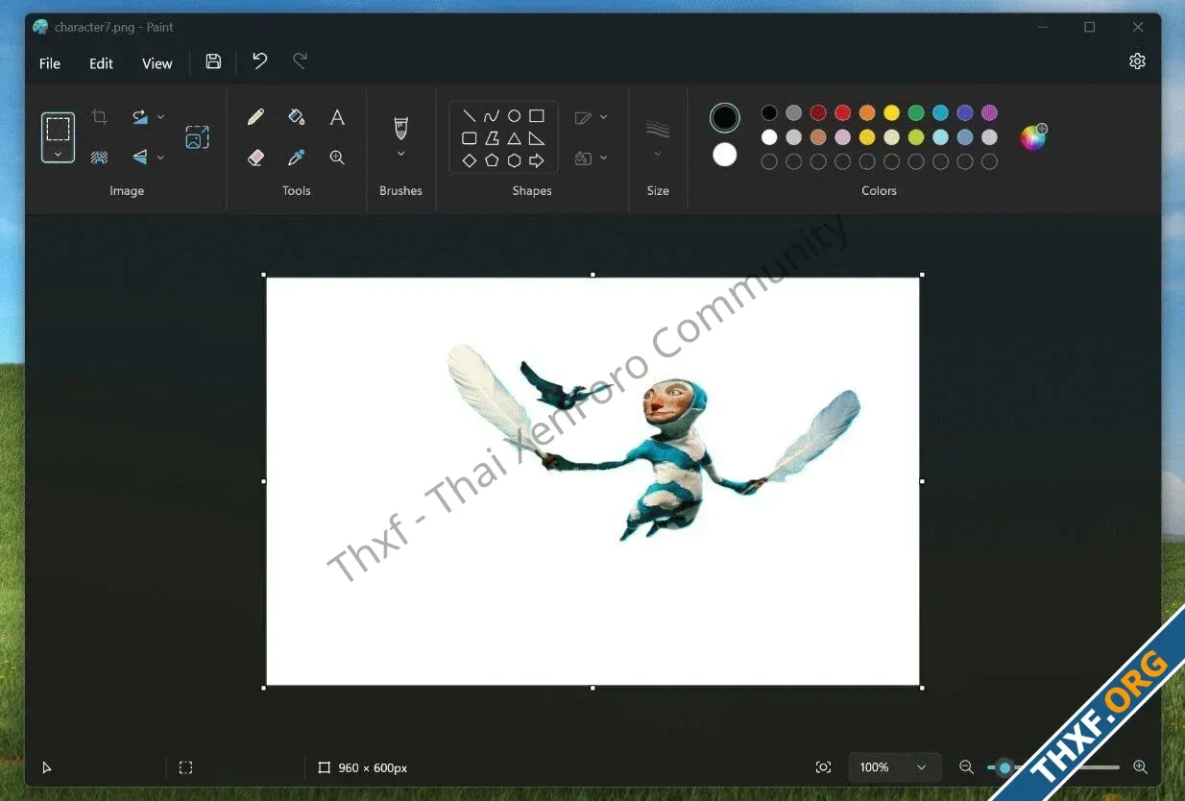Image resolution: width=1185 pixels, height=801 pixels.
Task: Select the Oval shape
Action: click(x=514, y=116)
